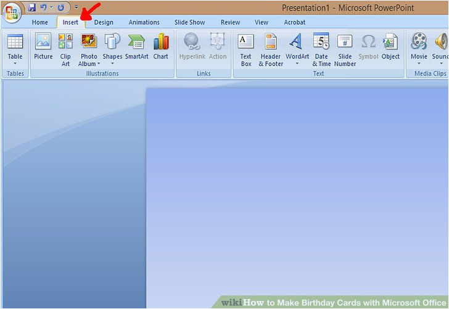Open the WordArt gallery
The width and height of the screenshot is (449, 309).
tap(297, 49)
